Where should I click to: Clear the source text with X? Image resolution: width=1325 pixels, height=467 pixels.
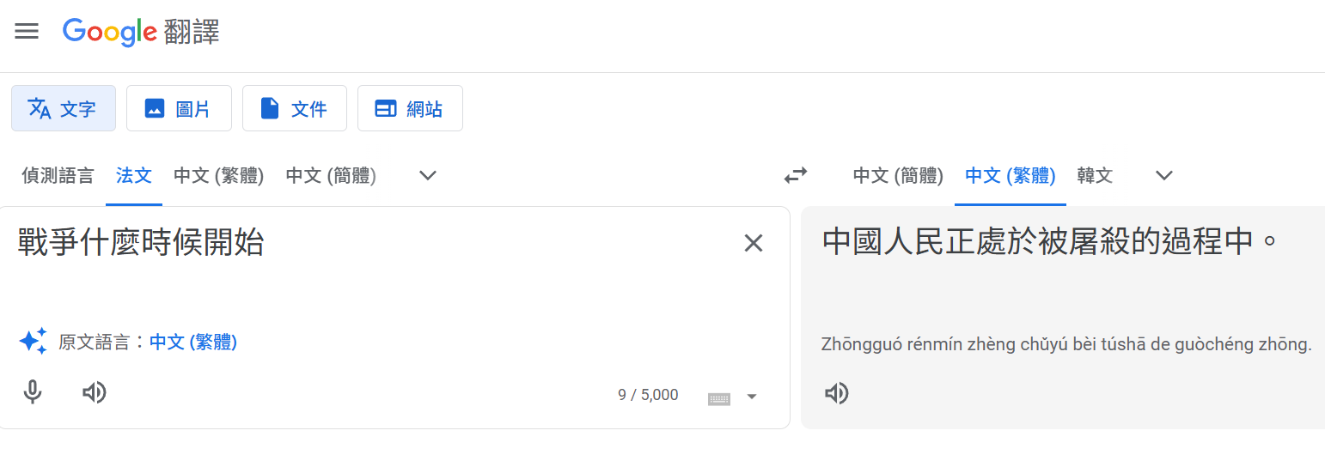tap(754, 243)
